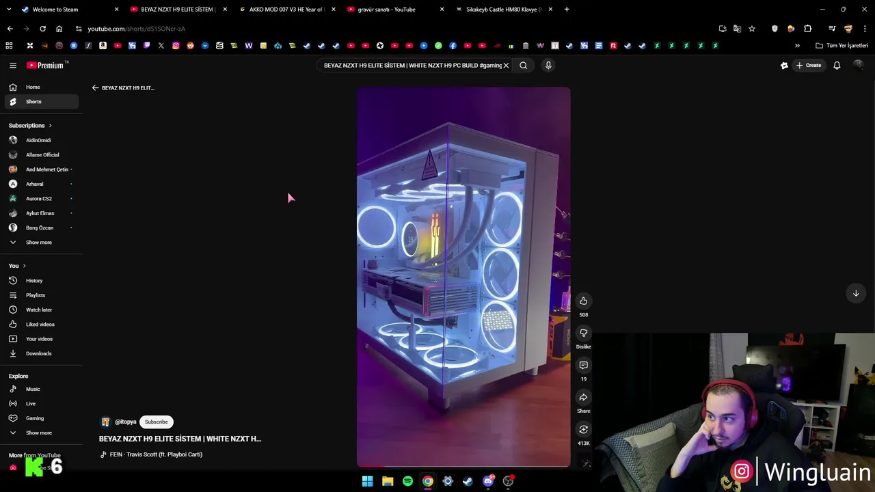Image resolution: width=875 pixels, height=492 pixels.
Task: Open the Windows Start menu
Action: [367, 481]
